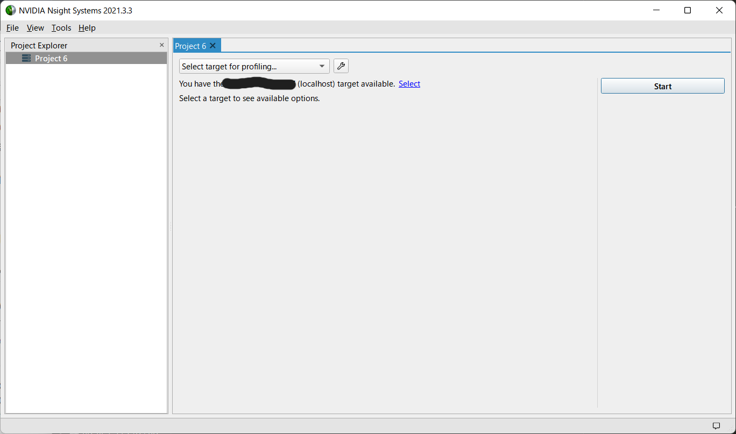Click the Project 6 server icon

point(26,58)
